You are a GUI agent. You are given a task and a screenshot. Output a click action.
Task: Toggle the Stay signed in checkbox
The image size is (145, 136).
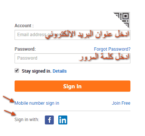17,70
